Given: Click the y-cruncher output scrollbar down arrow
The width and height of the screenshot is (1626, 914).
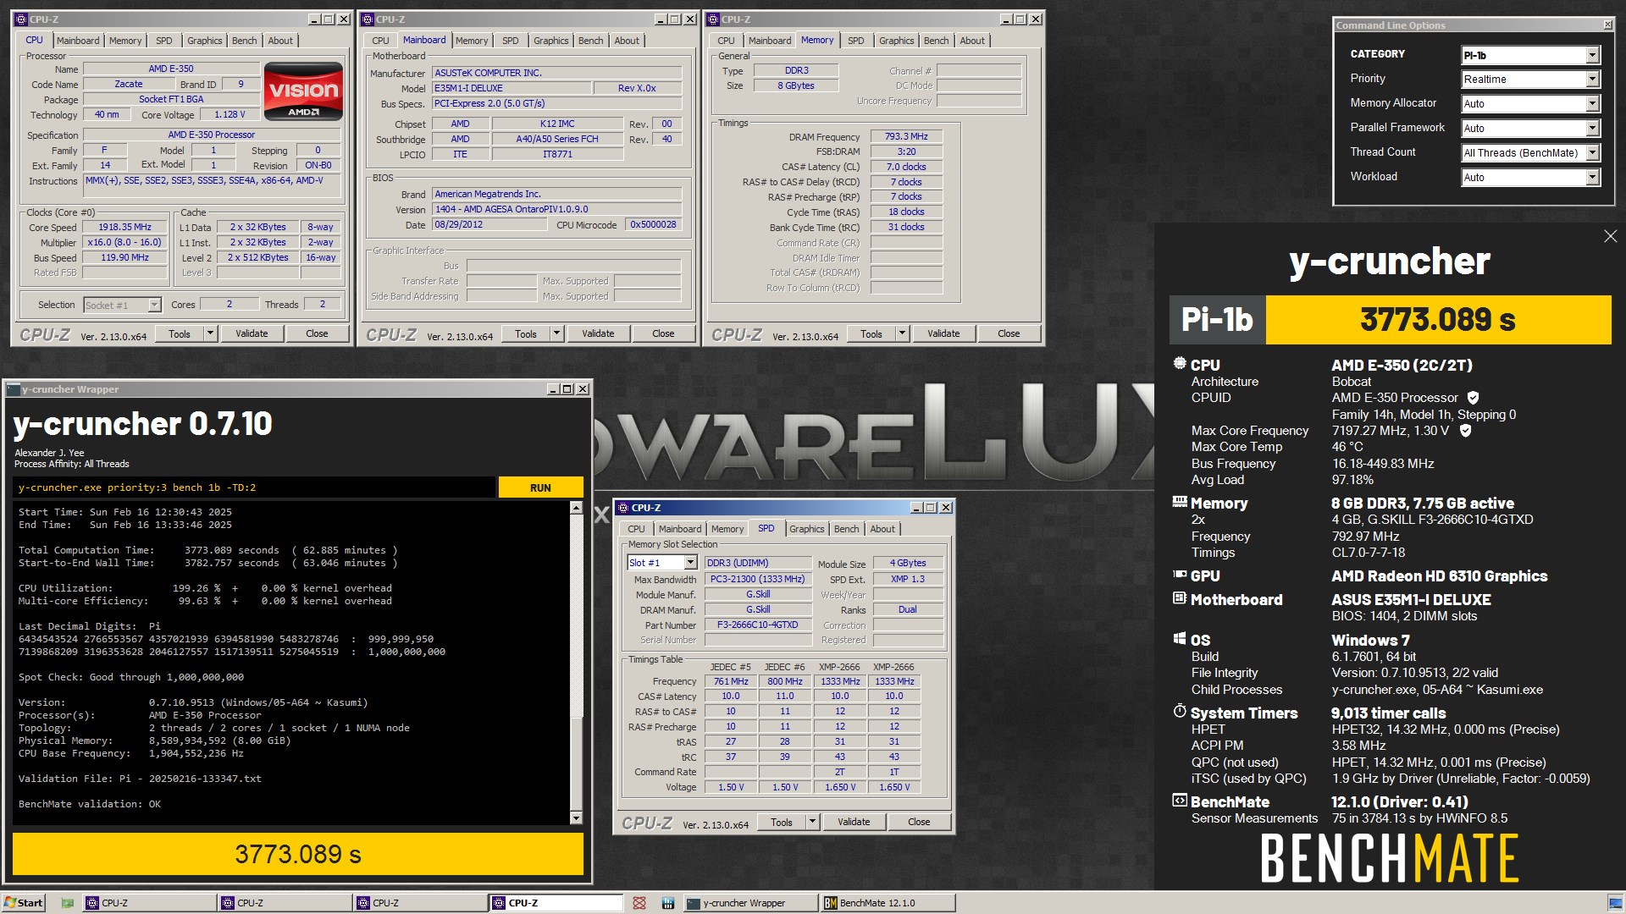Looking at the screenshot, I should tap(576, 818).
